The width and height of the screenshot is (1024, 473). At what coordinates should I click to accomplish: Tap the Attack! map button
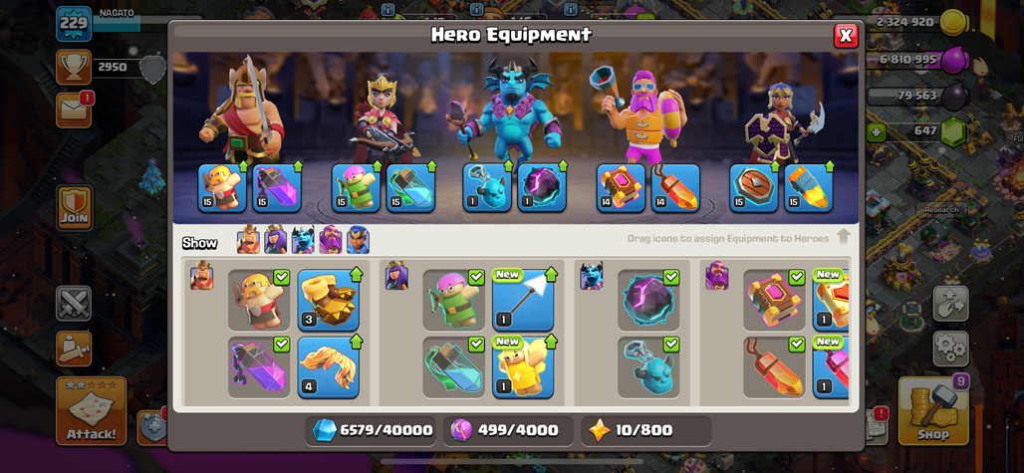tap(91, 411)
